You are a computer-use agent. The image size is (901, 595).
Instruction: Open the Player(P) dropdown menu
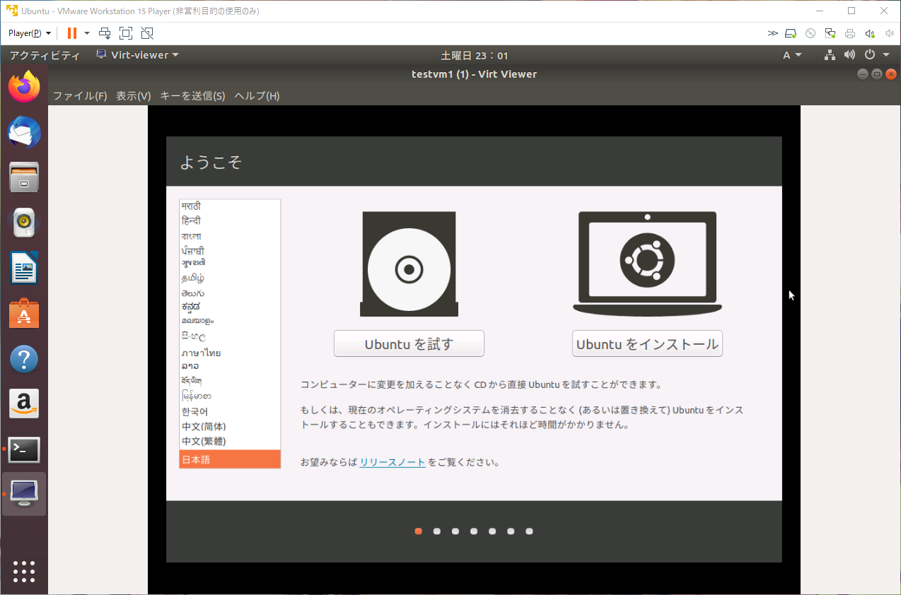30,33
